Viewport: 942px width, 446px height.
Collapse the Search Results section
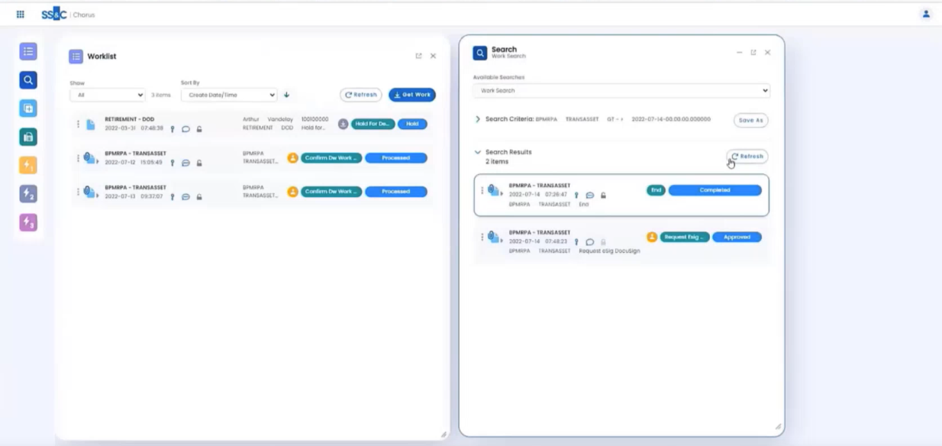pyautogui.click(x=478, y=153)
